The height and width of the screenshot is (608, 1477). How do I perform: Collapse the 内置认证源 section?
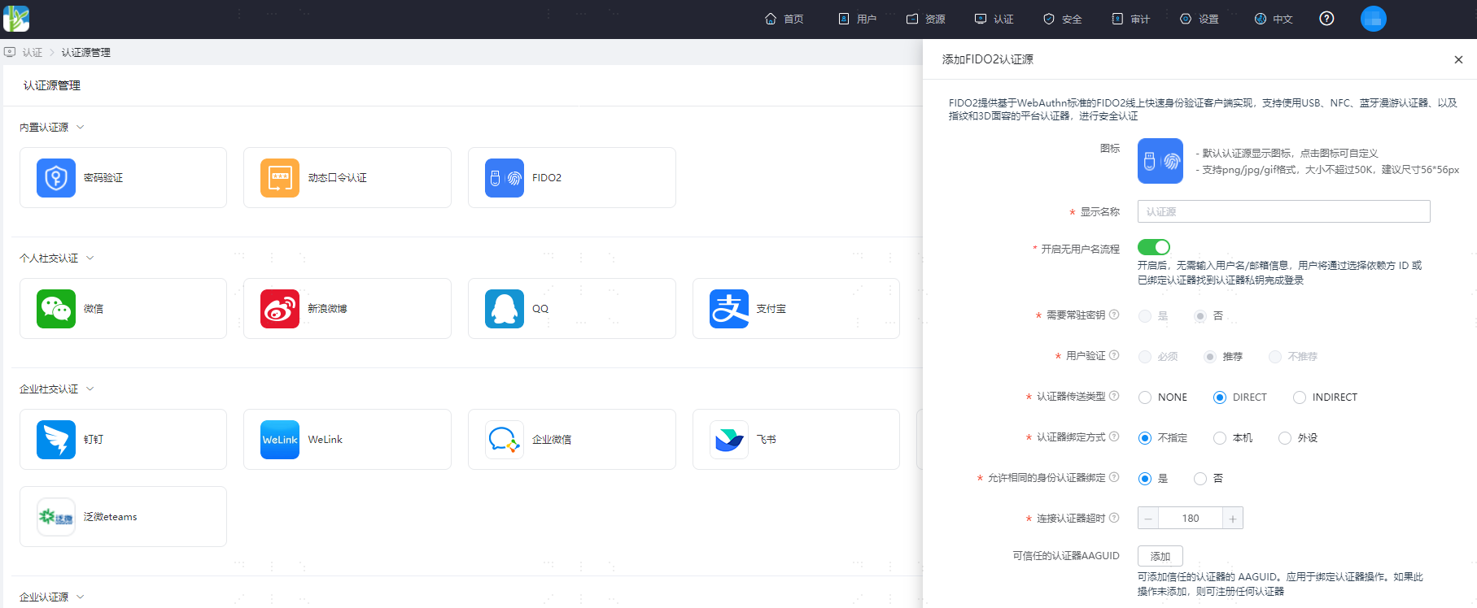(80, 128)
